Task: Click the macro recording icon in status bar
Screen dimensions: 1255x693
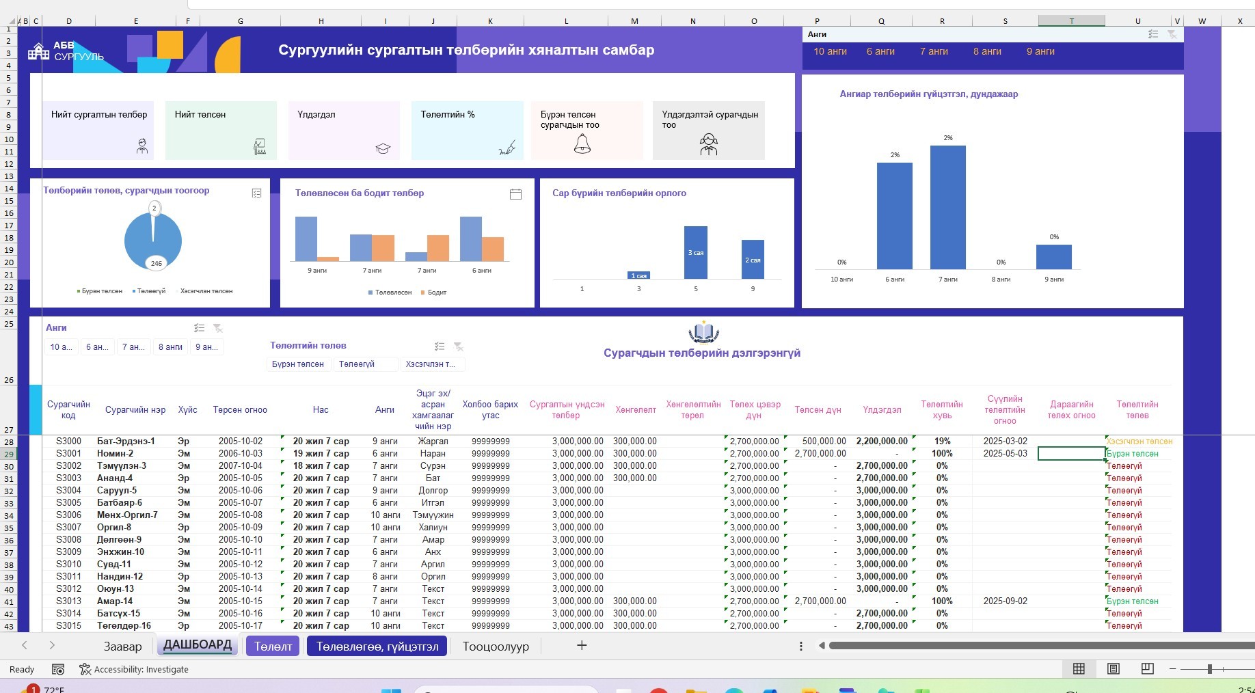Action: pos(58,669)
